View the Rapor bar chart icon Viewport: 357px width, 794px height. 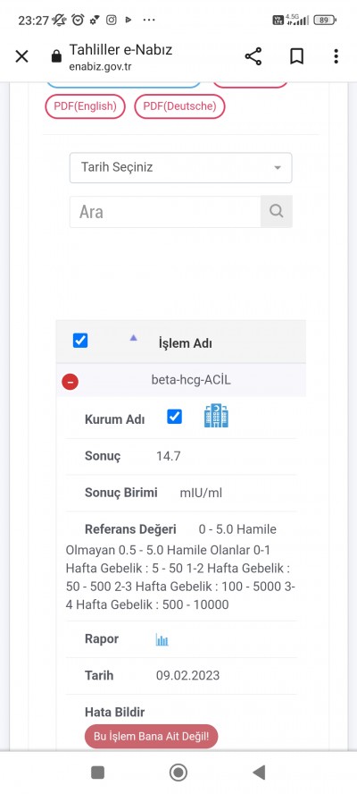click(162, 640)
